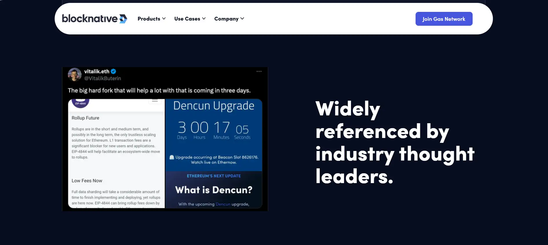Click the hamburger menu icon in the tweet image
The image size is (548, 245).
click(x=155, y=101)
